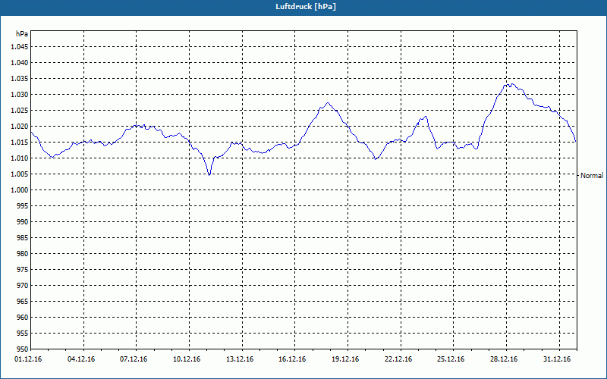Click the 990 y-axis label
This screenshot has width=607, height=379.
point(23,222)
